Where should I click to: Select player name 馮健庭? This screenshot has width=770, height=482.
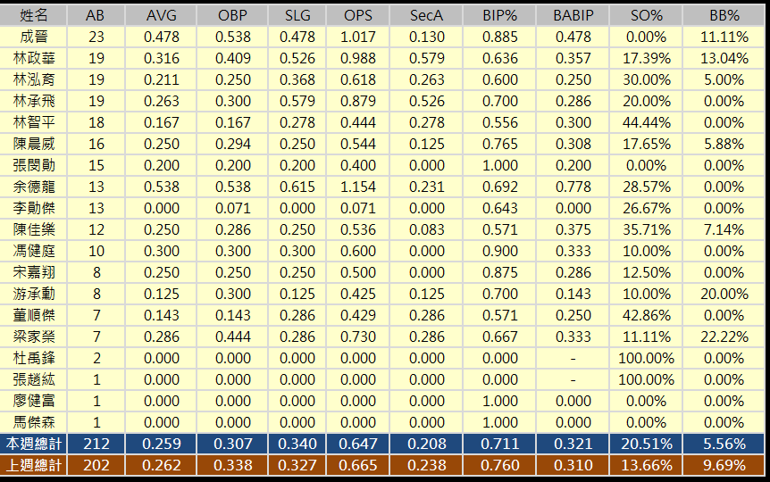34,251
